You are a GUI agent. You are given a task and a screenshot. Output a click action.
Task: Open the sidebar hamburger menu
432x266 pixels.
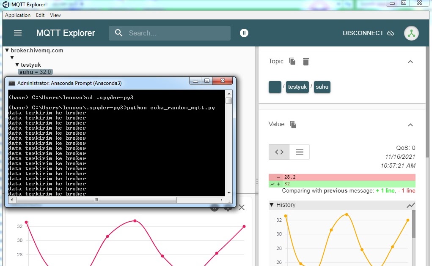point(17,33)
